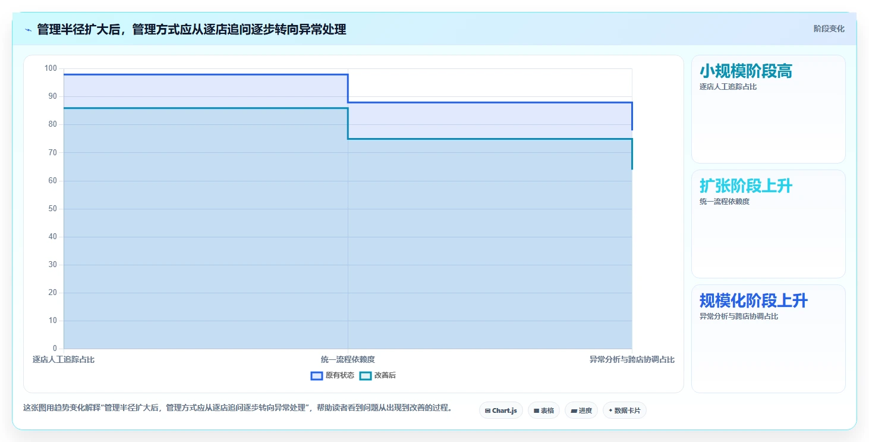Viewport: 869px width, 442px height.
Task: Toggle the 原有状态 legend color box
Action: coord(317,375)
